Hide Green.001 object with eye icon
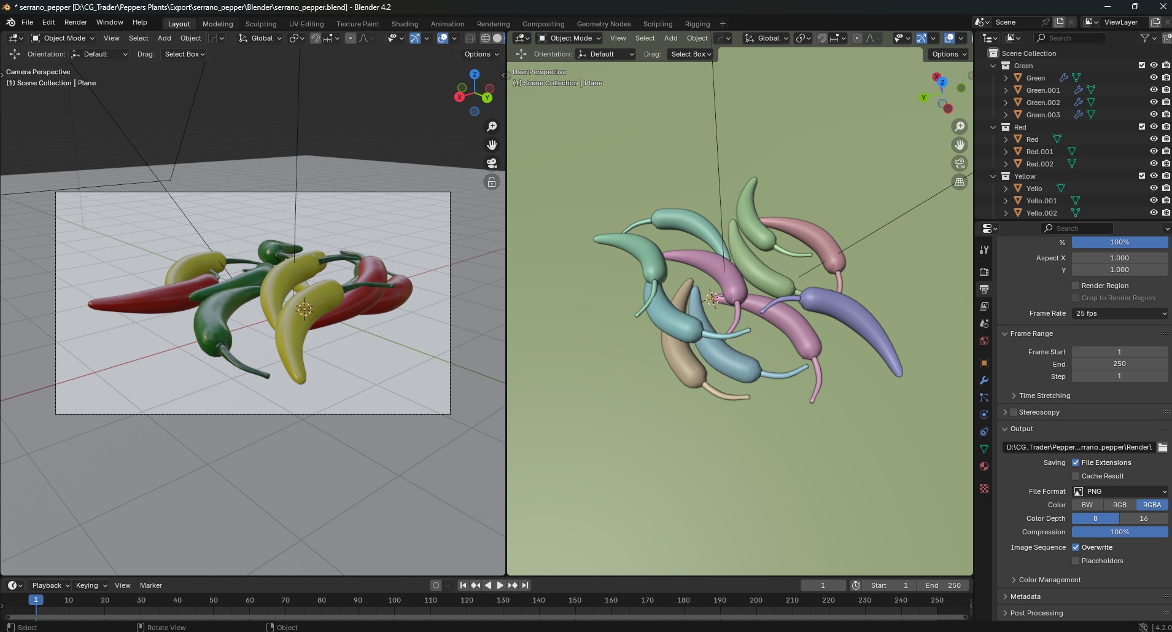 tap(1154, 90)
